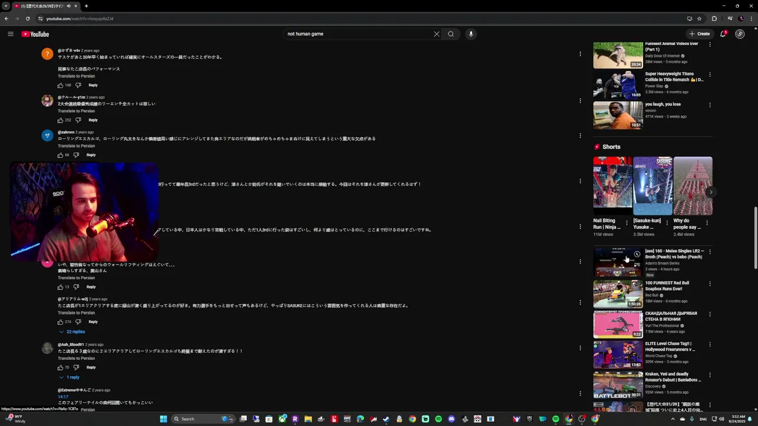Go to the YouTube home logo
Screen dimensions: 758x426
pos(35,34)
